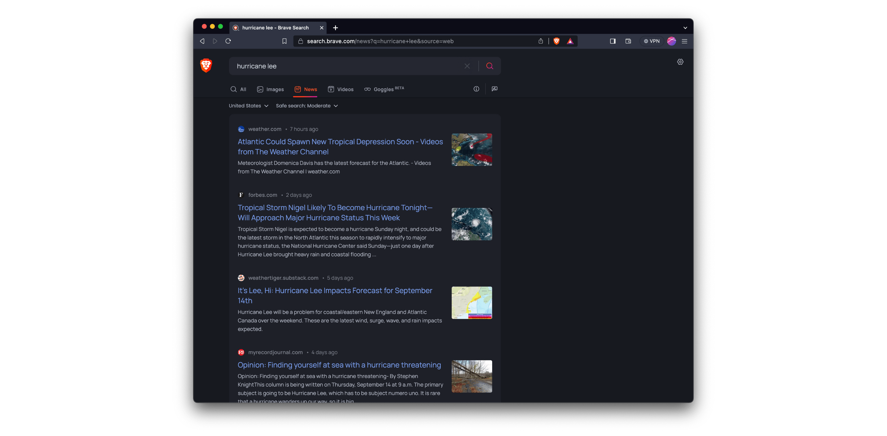
Task: Open It's Lee, Hi: Hurricane Lee article
Action: 335,296
